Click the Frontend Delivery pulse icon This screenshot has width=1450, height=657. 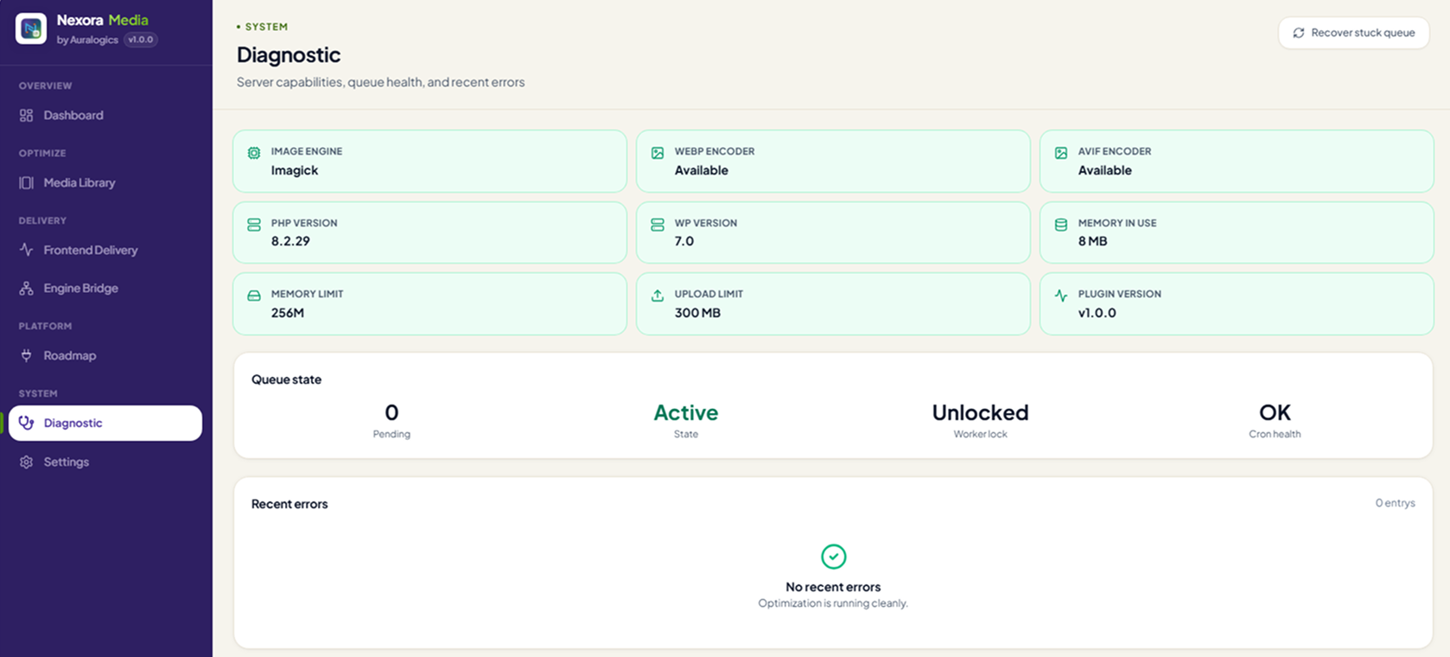[x=26, y=250]
